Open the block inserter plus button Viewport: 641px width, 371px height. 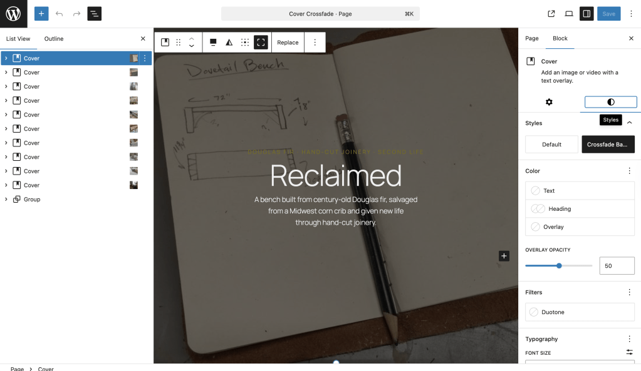tap(41, 14)
